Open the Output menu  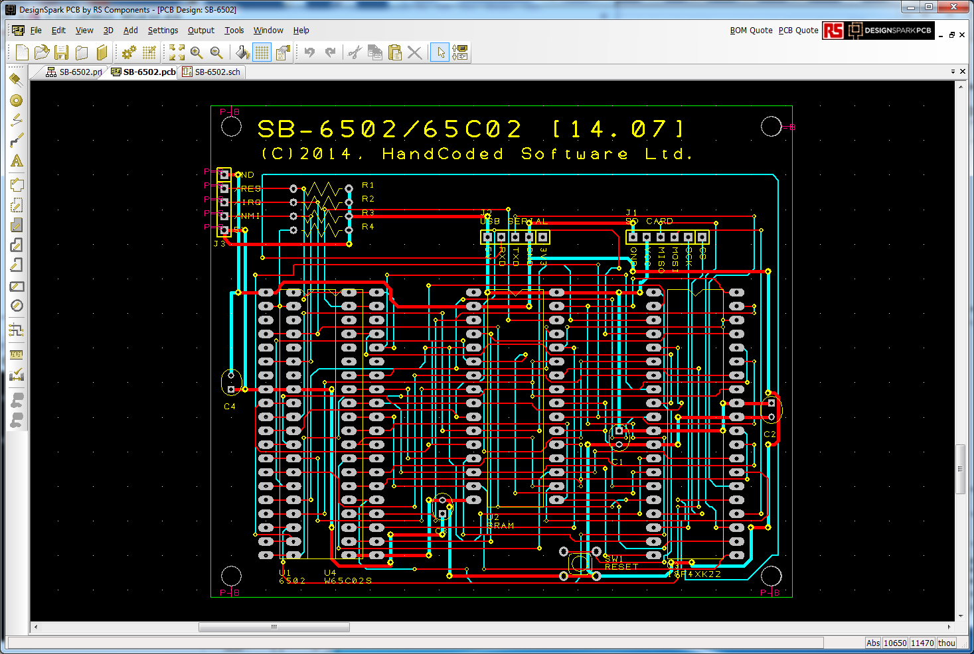201,31
